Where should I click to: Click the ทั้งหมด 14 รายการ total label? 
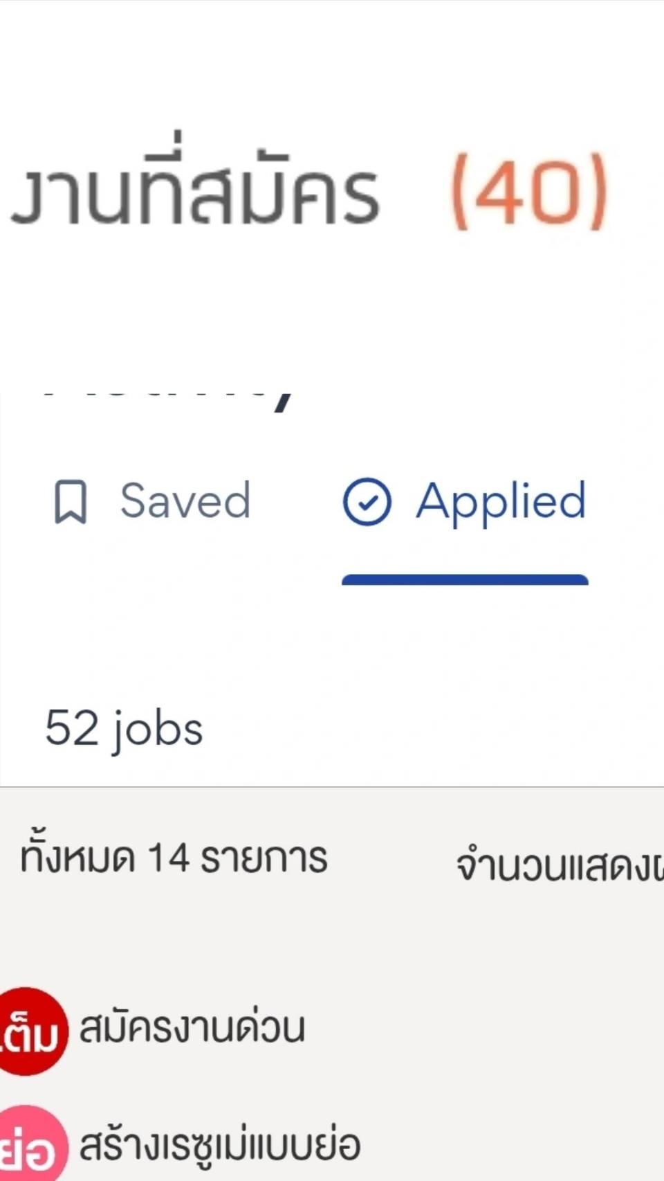point(174,857)
